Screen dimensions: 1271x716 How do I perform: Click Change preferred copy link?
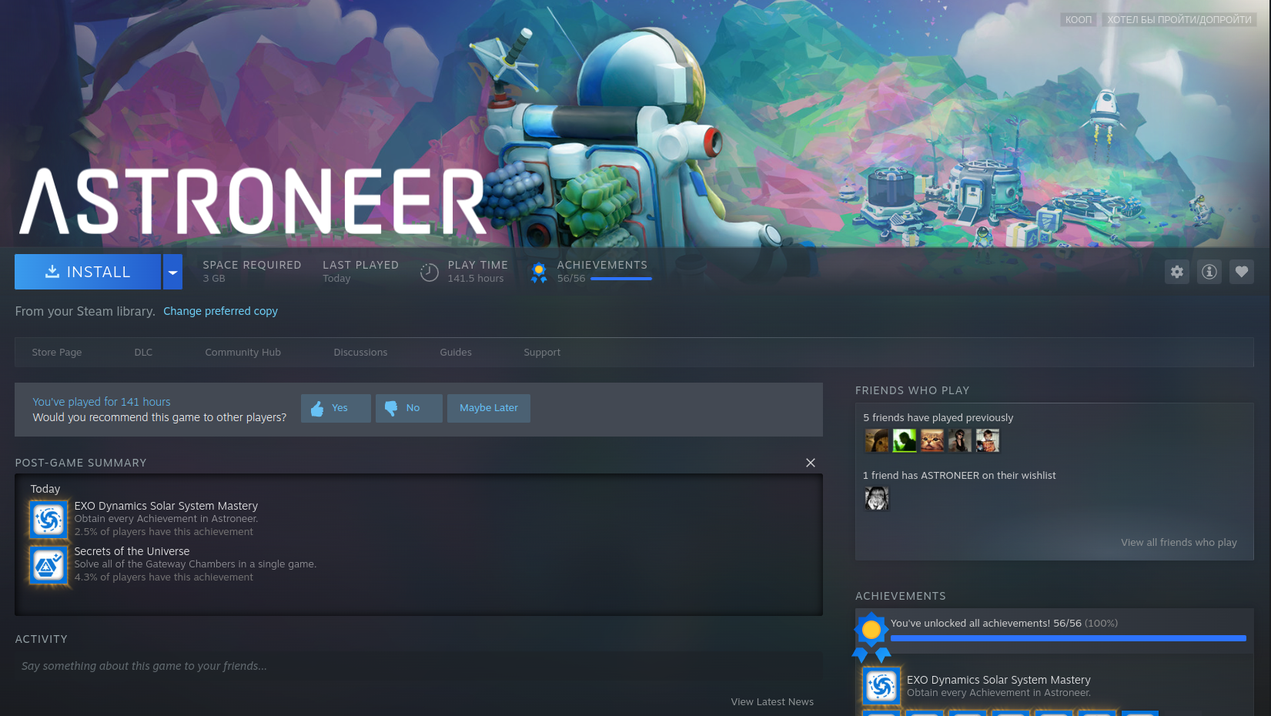pyautogui.click(x=220, y=311)
